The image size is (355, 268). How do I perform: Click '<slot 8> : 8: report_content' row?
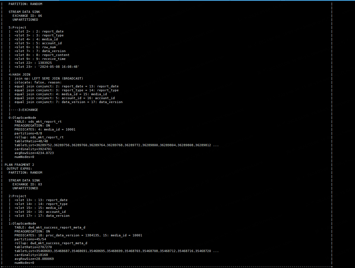pos(42,55)
